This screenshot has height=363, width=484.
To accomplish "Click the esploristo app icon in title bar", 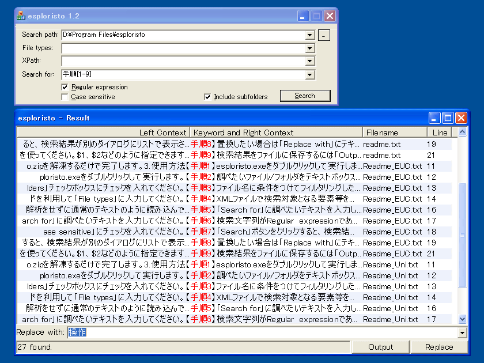I will pyautogui.click(x=21, y=16).
